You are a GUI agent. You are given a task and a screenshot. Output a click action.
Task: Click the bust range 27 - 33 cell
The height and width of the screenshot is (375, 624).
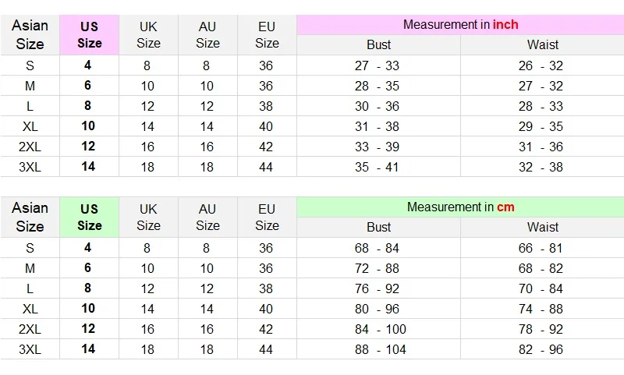tap(378, 65)
